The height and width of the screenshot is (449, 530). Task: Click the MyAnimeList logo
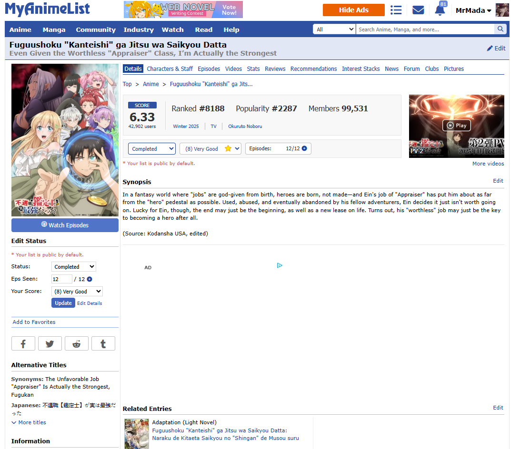pyautogui.click(x=47, y=9)
